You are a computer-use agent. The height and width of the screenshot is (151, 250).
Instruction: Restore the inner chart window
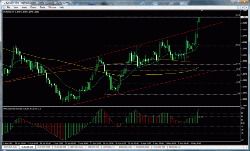click(x=243, y=7)
